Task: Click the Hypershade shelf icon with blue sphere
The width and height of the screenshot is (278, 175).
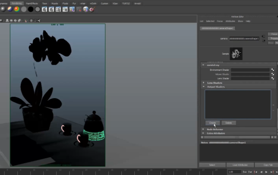Action: (x=72, y=9)
